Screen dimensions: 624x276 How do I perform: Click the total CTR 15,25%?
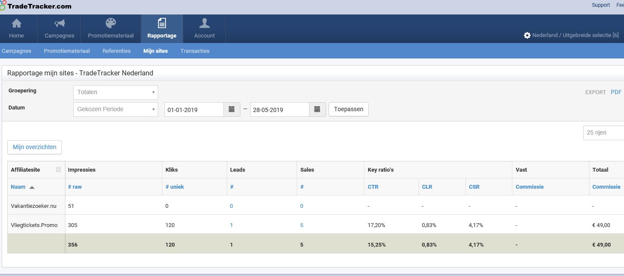click(x=377, y=244)
